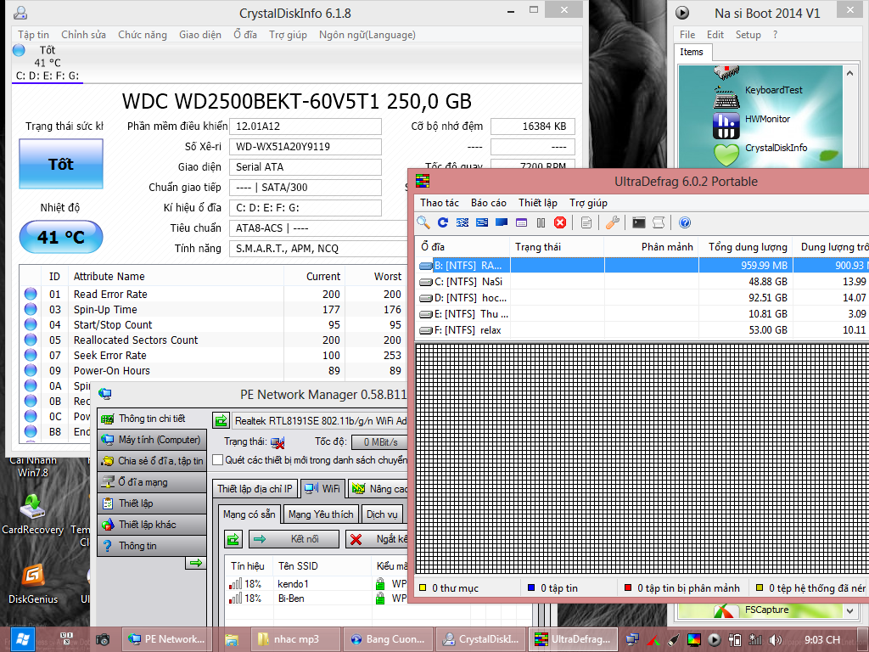Open Tập tin menu in CrystalDiskInfo
Screen dimensions: 869x652
33,34
